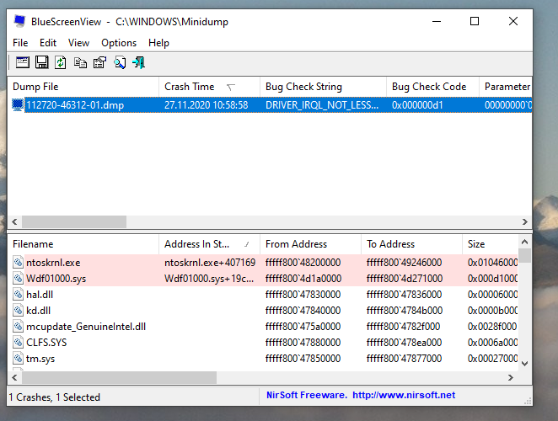Screen dimensions: 558x421
Task: Open the View menu
Action: pyautogui.click(x=78, y=43)
